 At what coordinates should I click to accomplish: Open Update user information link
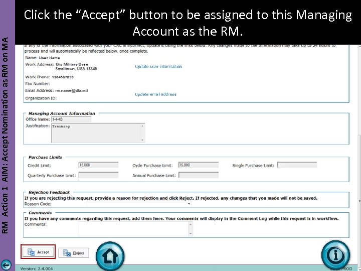158,67
